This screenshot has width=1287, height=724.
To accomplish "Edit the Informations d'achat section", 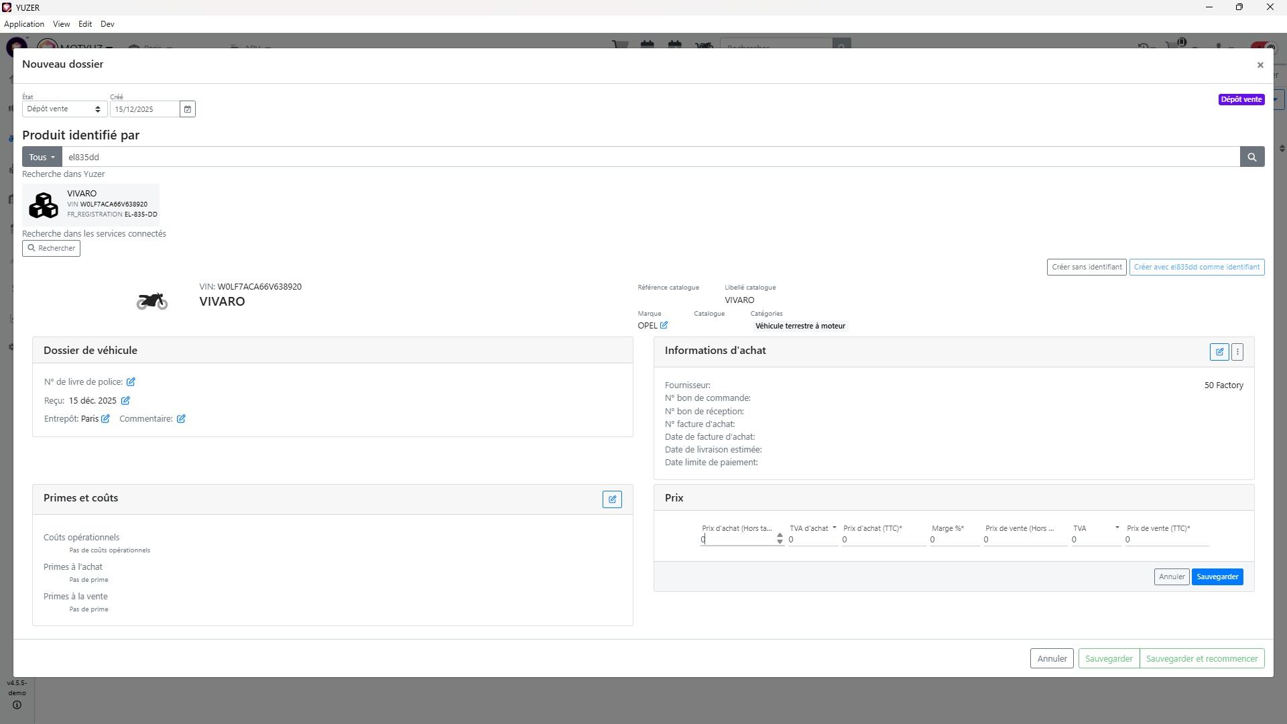I will coord(1219,352).
